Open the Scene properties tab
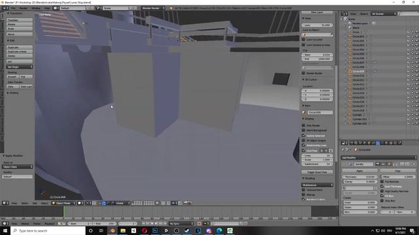Image resolution: width=419 pixels, height=235 pixels. [360, 143]
